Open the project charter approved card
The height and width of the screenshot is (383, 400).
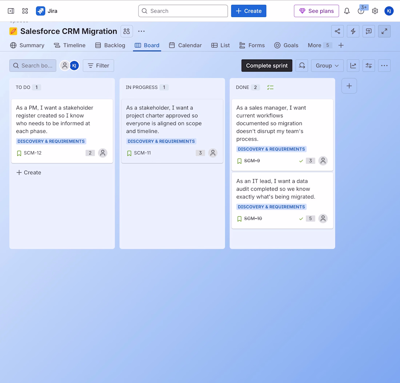pyautogui.click(x=172, y=131)
